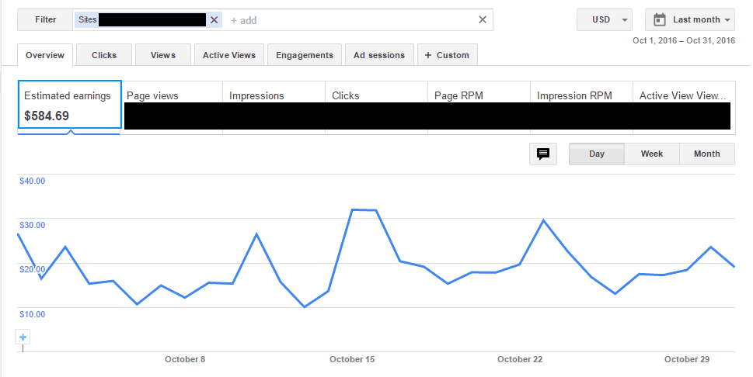Click the $30.00 axis value
This screenshot has width=753, height=377.
(32, 225)
